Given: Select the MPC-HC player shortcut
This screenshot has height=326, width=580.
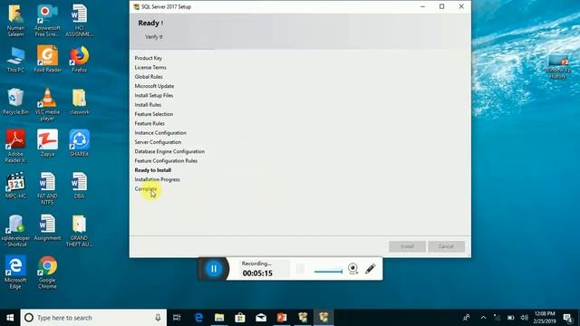Looking at the screenshot, I should 15,186.
